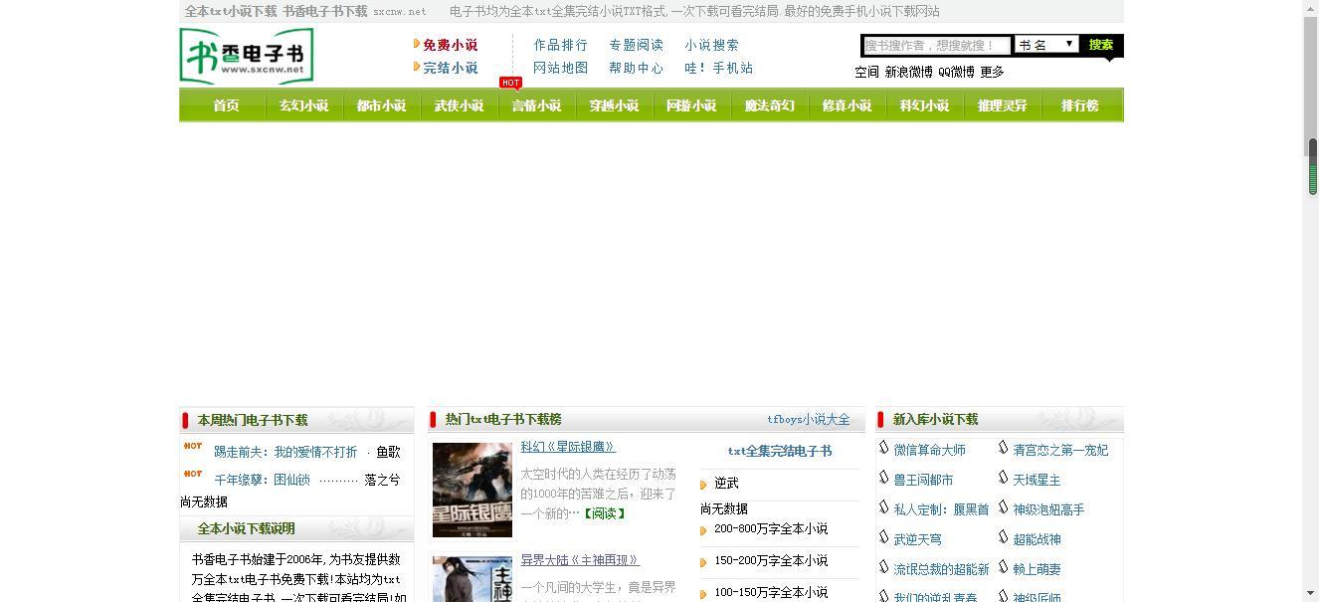1319x602 pixels.
Task: Open 都市小说 category tab
Action: (381, 105)
